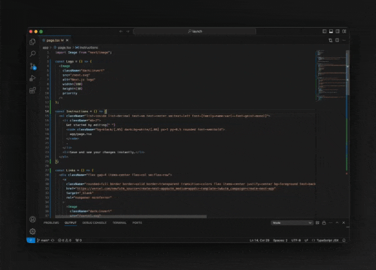Viewport: 376px width, 270px height.
Task: Switch to the PORTS panel tab
Action: (x=137, y=223)
